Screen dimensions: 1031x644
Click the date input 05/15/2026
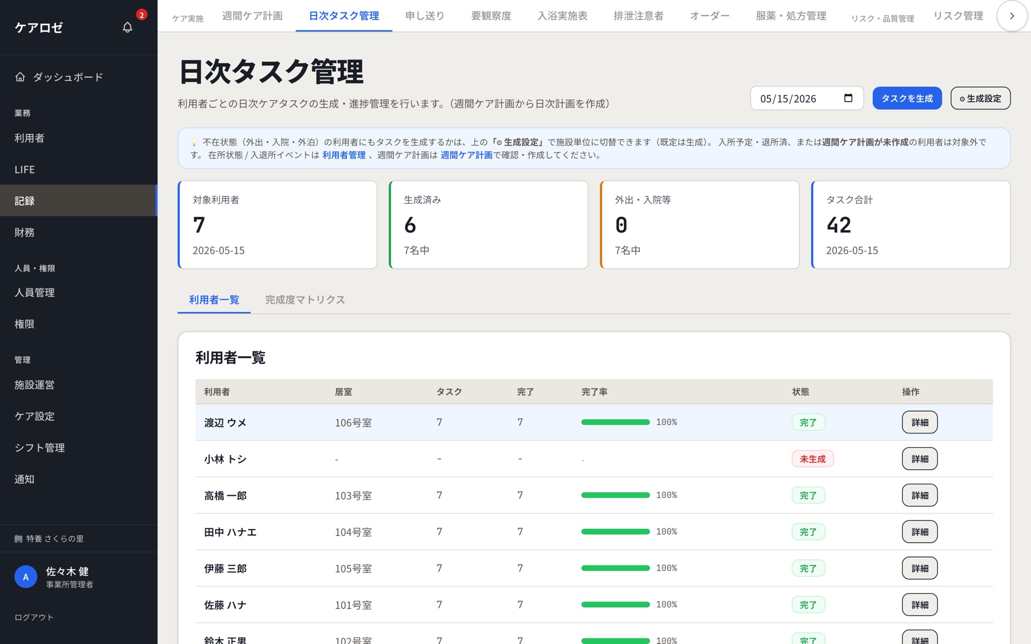(806, 98)
